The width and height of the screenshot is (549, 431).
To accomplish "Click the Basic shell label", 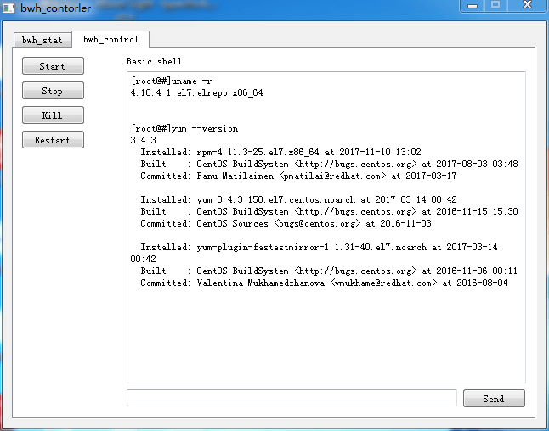I will click(154, 62).
